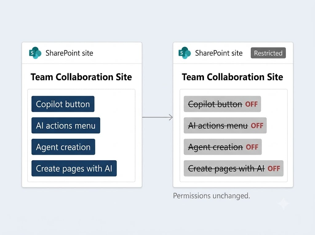The width and height of the screenshot is (315, 235).
Task: Click the SharePoint logo in the Restricted card
Action: (185, 53)
